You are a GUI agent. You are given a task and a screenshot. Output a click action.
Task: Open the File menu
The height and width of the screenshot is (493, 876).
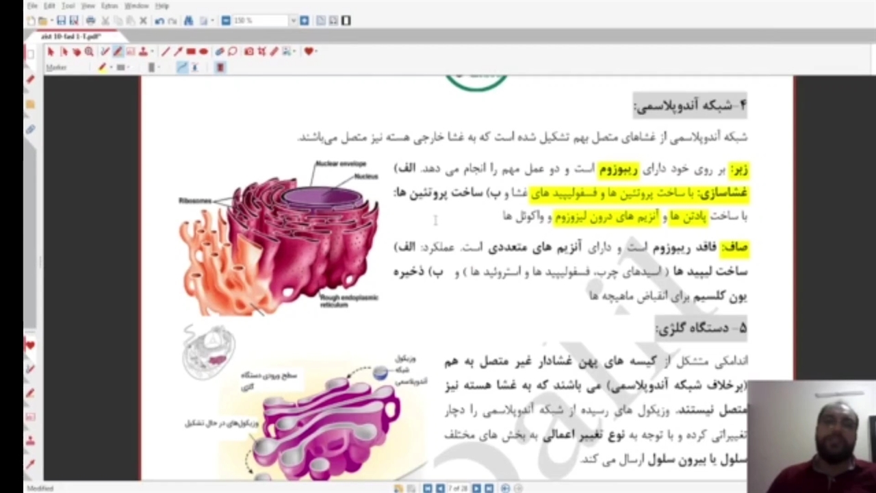click(x=32, y=6)
